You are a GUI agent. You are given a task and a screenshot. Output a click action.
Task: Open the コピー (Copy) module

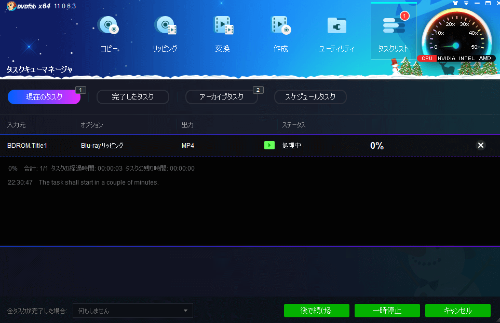click(x=109, y=34)
